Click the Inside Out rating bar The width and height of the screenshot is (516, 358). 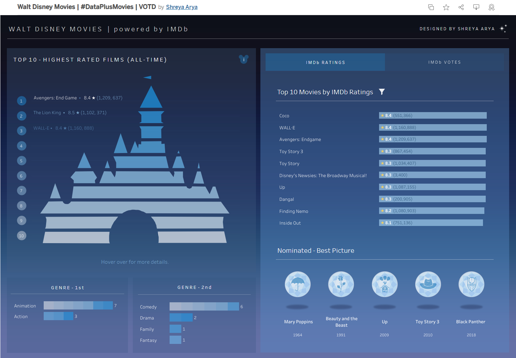coord(431,223)
